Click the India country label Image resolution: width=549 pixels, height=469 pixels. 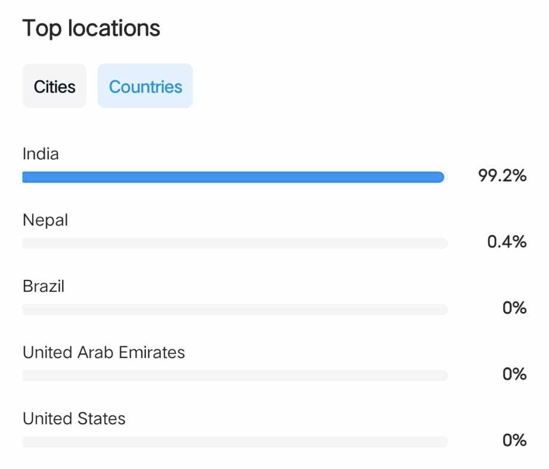[x=41, y=154]
